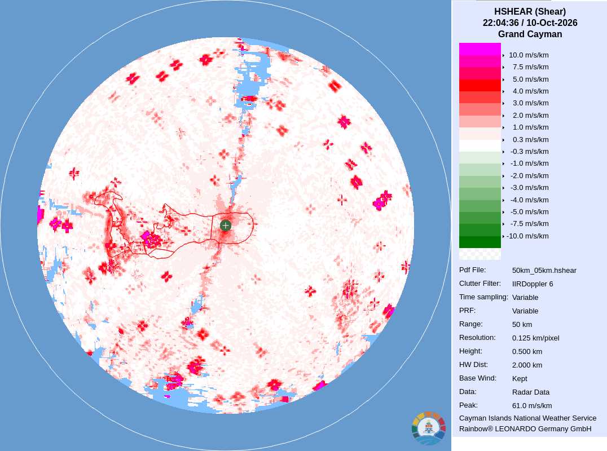Click the Cayman Islands National Weather Service logo

point(429,428)
